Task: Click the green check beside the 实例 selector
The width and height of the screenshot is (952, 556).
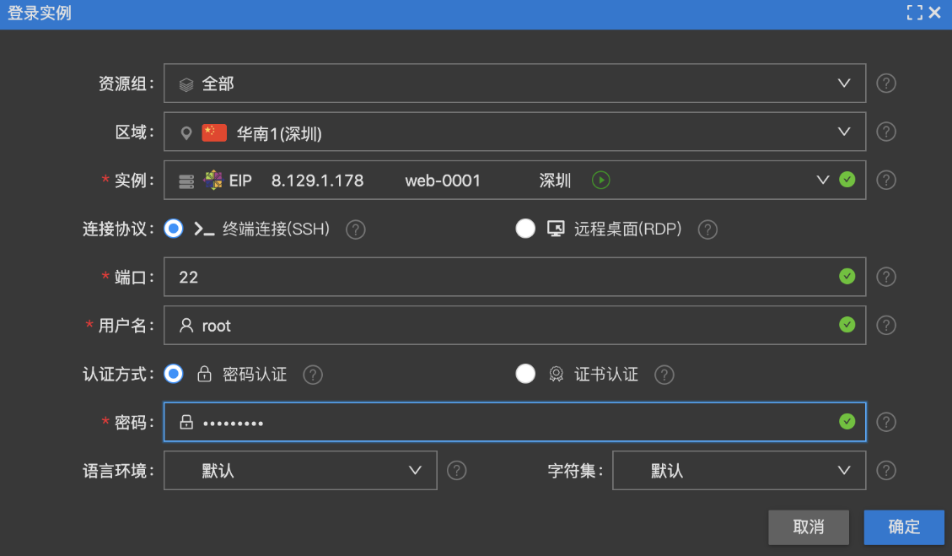Action: coord(847,180)
